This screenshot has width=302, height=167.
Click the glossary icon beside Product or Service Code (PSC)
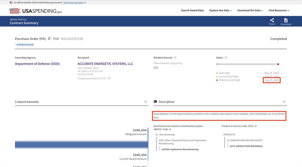tap(256, 126)
